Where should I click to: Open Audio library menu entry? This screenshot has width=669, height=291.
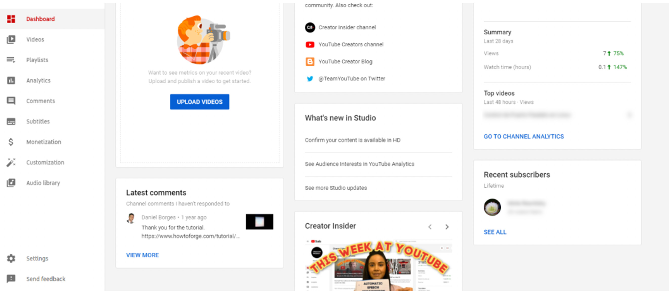click(x=43, y=183)
